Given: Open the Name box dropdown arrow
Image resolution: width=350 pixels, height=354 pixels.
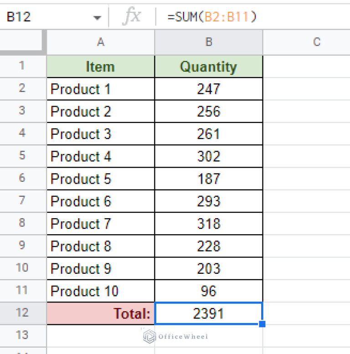Looking at the screenshot, I should 97,18.
